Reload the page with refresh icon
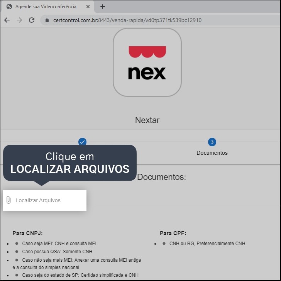This screenshot has width=281, height=281. [32, 20]
